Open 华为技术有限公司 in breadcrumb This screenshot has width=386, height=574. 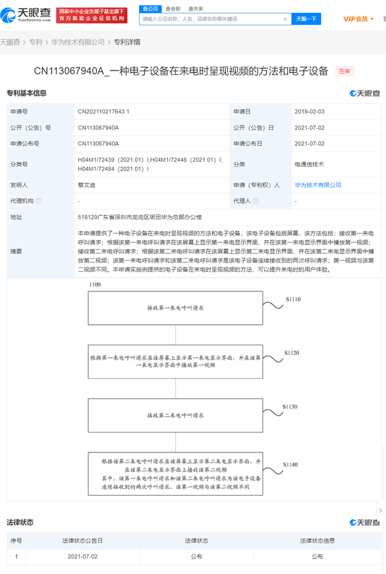[x=77, y=42]
